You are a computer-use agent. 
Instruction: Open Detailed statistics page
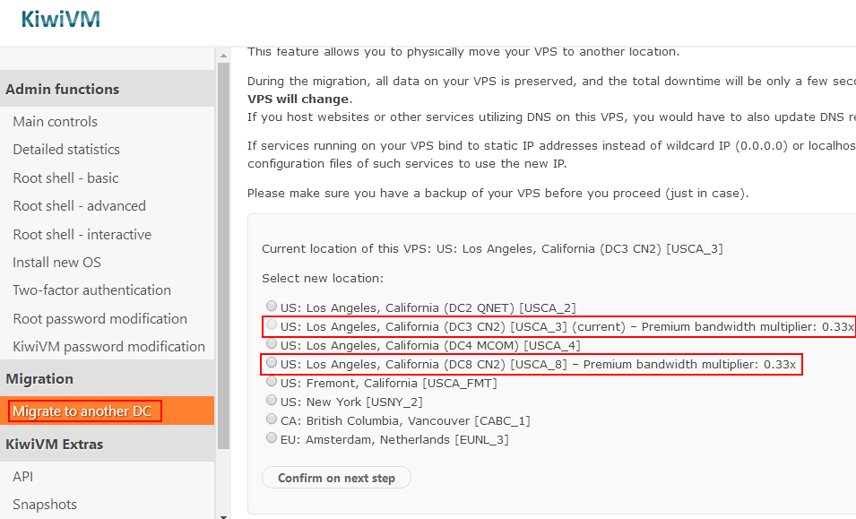(x=66, y=150)
